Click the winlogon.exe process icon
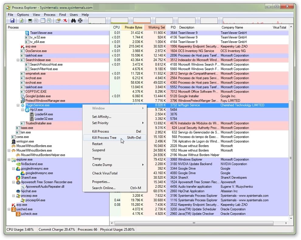 13,142
